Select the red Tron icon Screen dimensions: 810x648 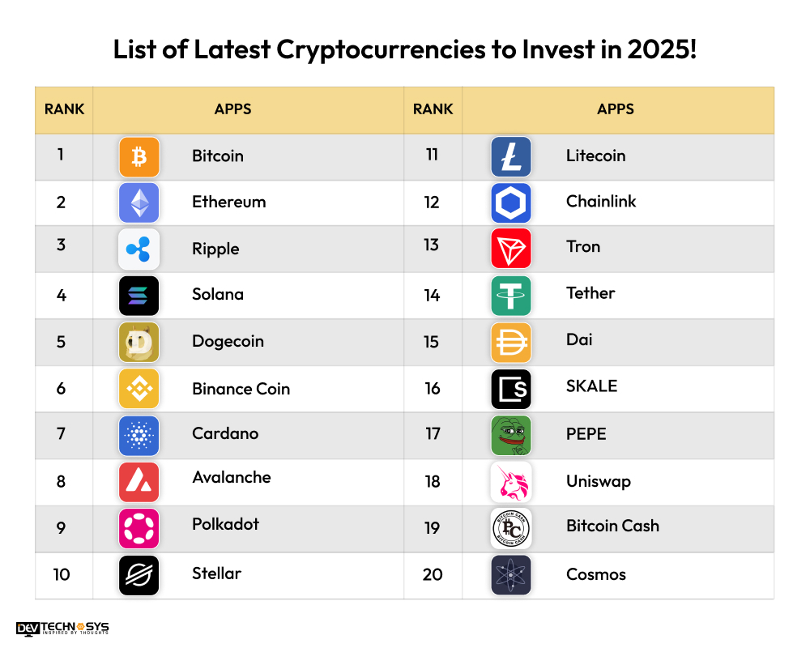tap(511, 249)
